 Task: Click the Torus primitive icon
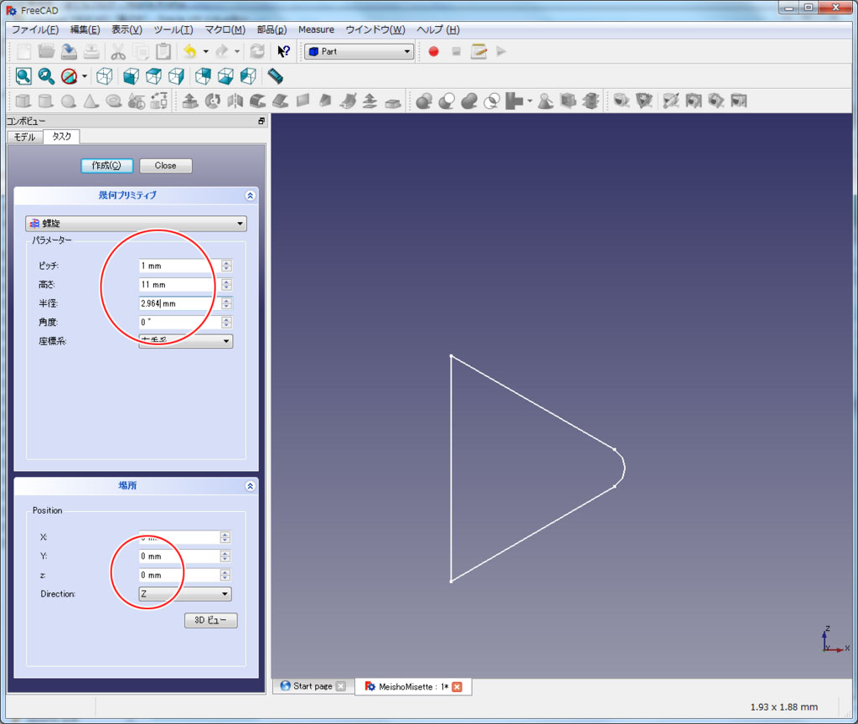114,101
